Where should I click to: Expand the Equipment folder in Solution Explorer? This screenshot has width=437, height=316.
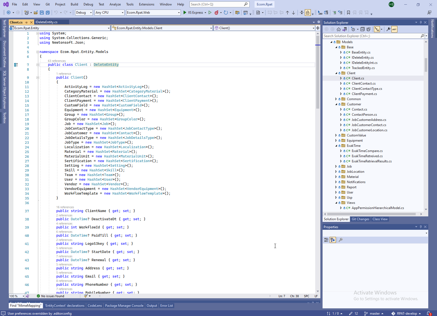click(336, 141)
